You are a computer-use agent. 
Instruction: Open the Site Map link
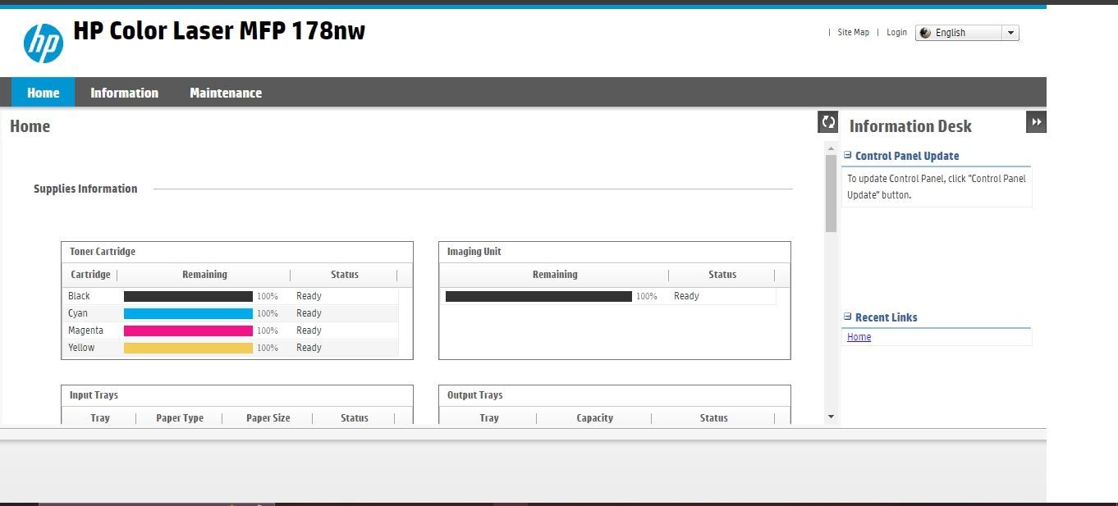click(853, 32)
